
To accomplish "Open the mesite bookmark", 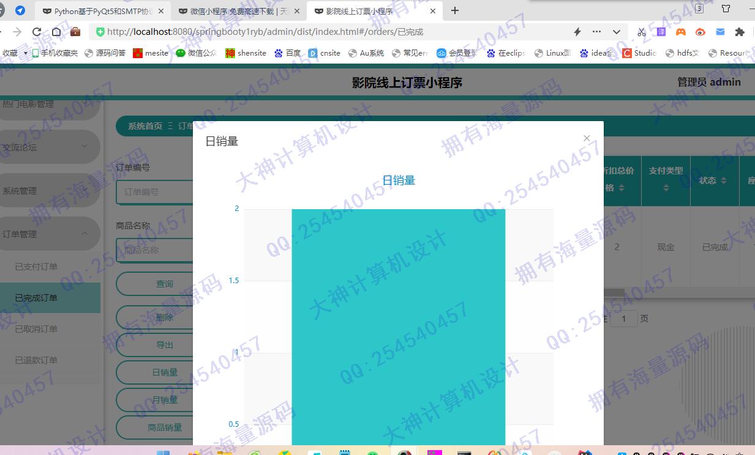I will click(x=151, y=53).
